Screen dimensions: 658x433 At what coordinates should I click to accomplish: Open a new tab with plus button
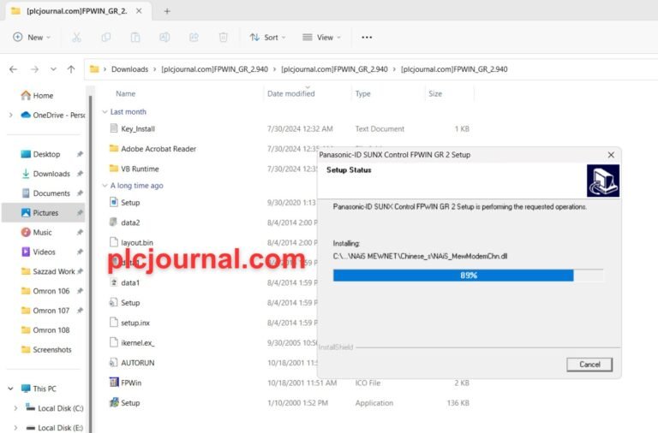pyautogui.click(x=167, y=11)
